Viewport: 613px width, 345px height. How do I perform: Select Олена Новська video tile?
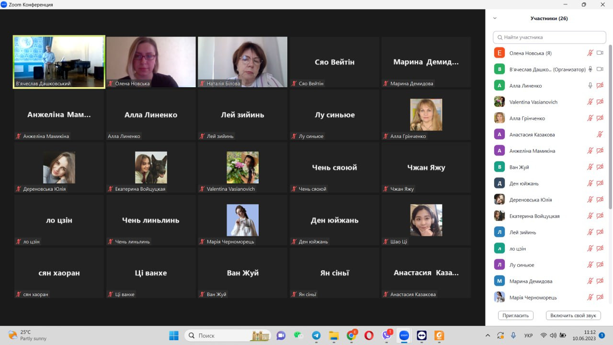pyautogui.click(x=151, y=62)
